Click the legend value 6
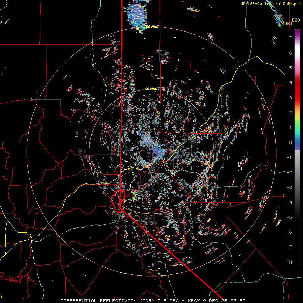This screenshot has width=303, height=303. click(x=291, y=53)
